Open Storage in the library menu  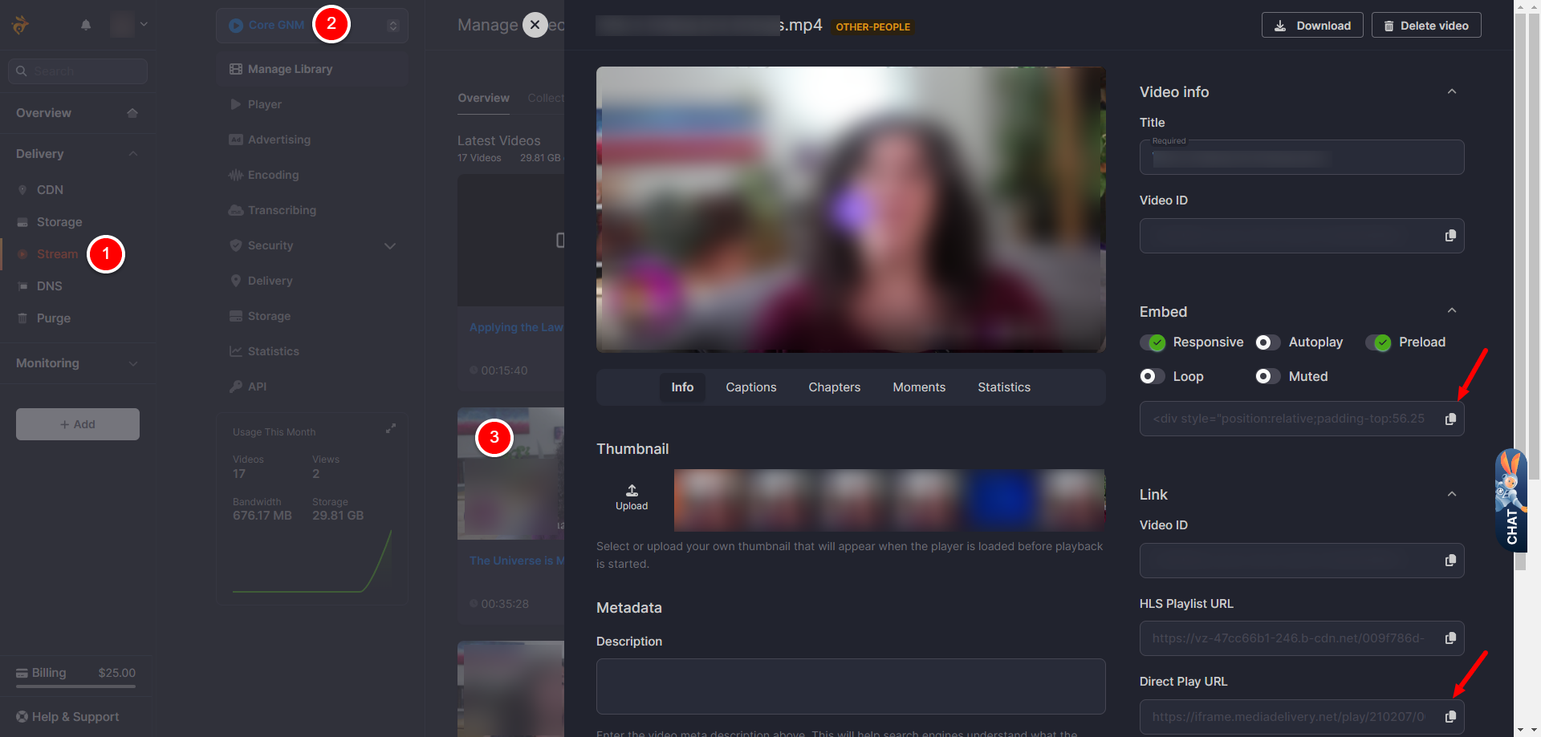[x=269, y=316]
